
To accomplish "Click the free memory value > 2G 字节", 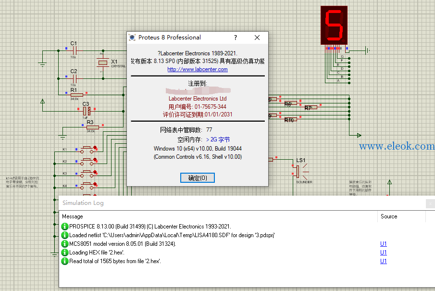I will tap(218, 139).
